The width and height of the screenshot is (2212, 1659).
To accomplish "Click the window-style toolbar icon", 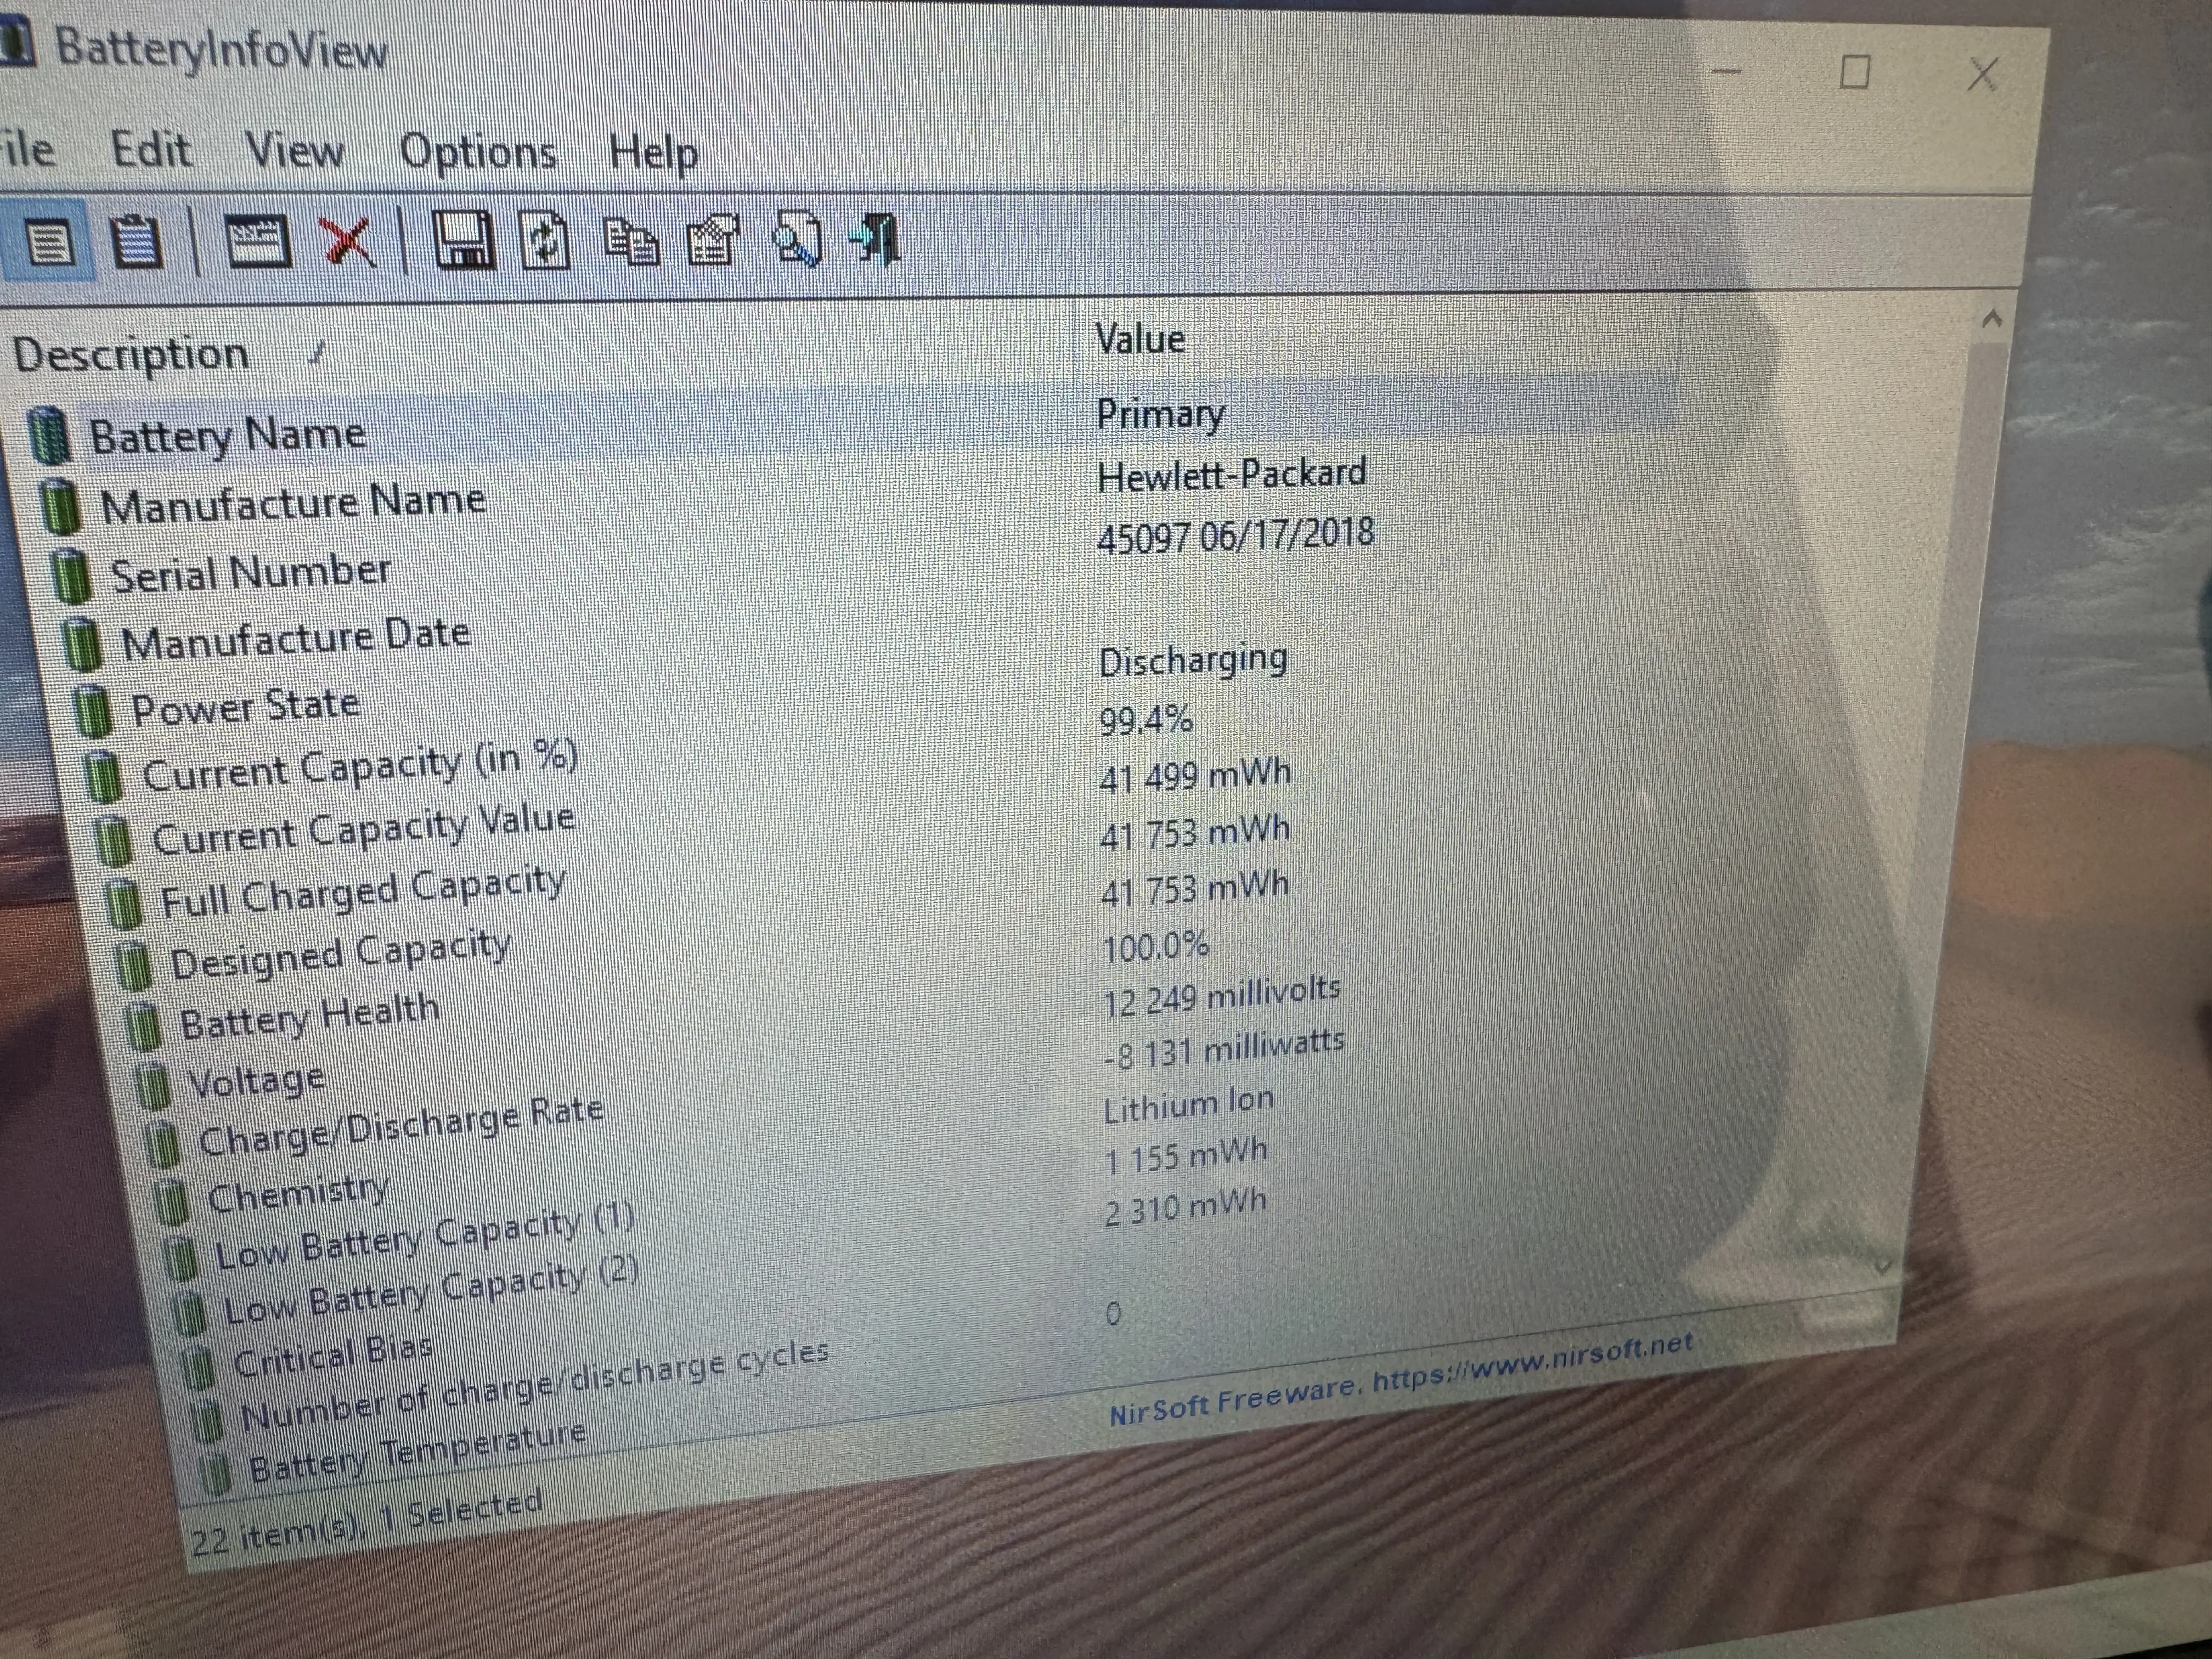I will coord(258,242).
